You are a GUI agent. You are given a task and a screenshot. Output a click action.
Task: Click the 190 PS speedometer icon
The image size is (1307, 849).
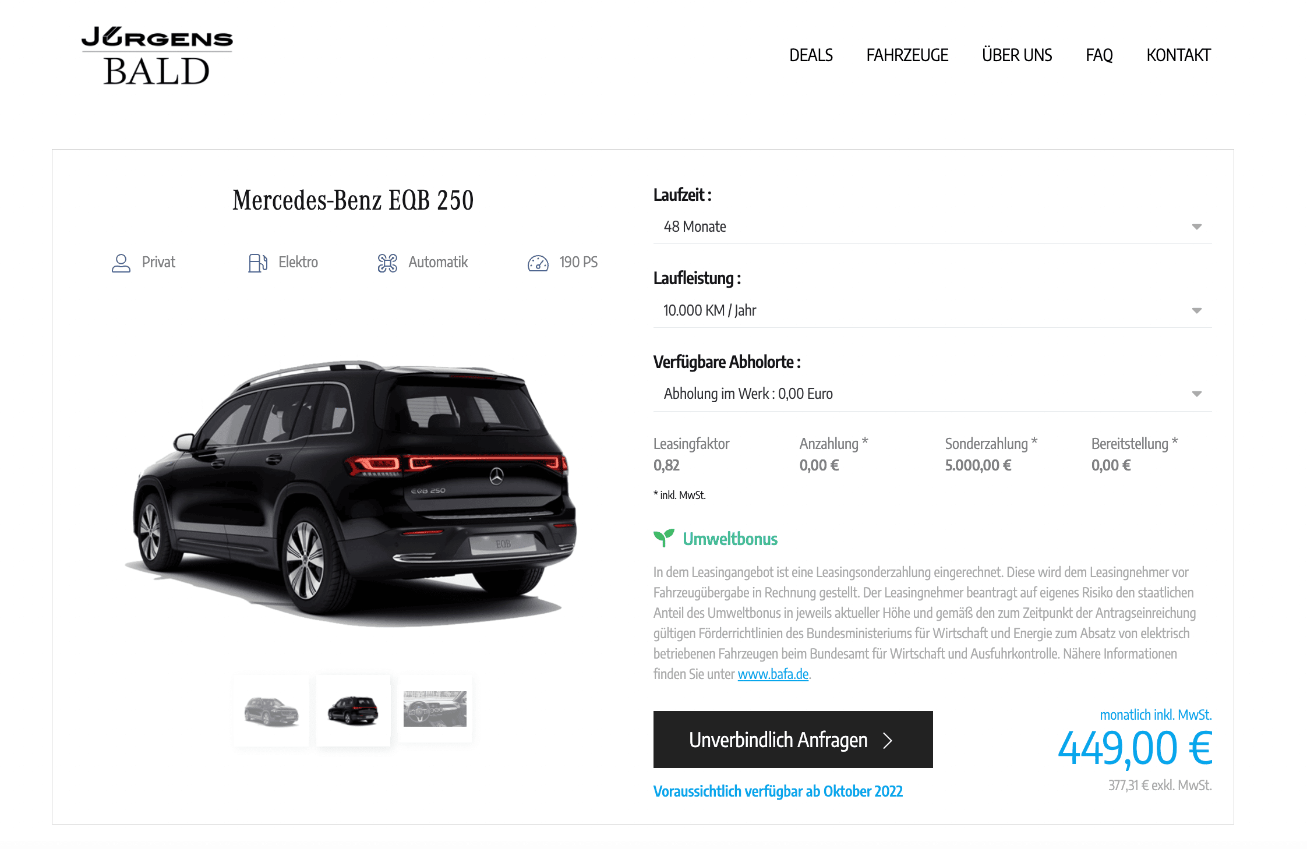(x=538, y=263)
